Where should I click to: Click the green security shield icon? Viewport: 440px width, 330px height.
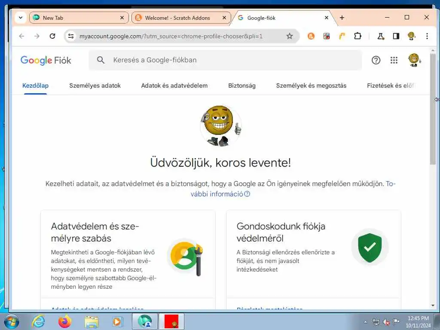pos(370,247)
